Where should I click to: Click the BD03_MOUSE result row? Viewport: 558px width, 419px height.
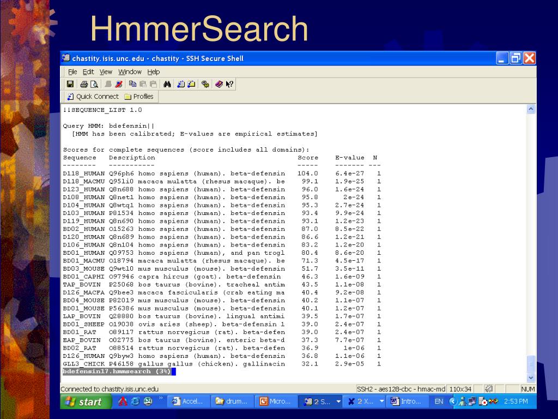[222, 268]
